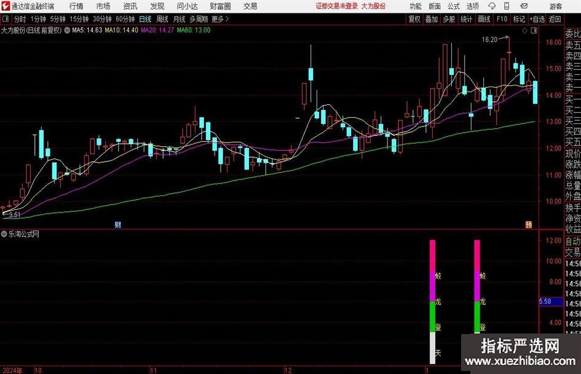Click the 标记 mark button
Viewport: 581px width, 374px height.
[519, 19]
